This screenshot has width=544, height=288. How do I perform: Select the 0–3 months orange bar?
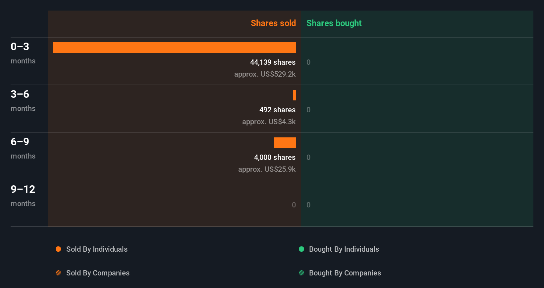pyautogui.click(x=174, y=48)
